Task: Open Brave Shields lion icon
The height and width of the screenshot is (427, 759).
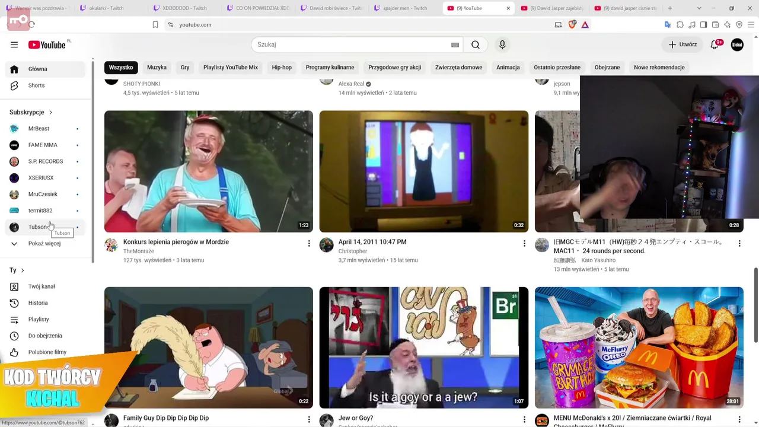Action: pos(572,24)
